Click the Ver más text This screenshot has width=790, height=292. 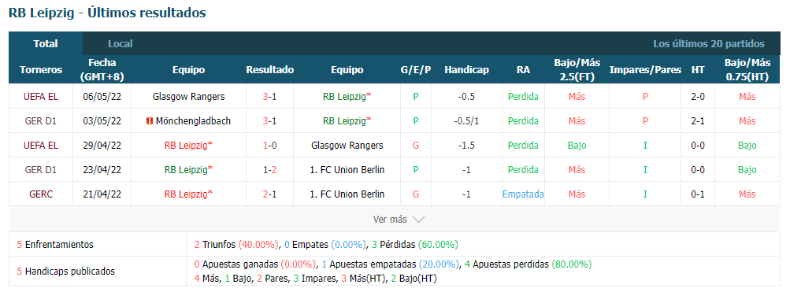click(389, 220)
